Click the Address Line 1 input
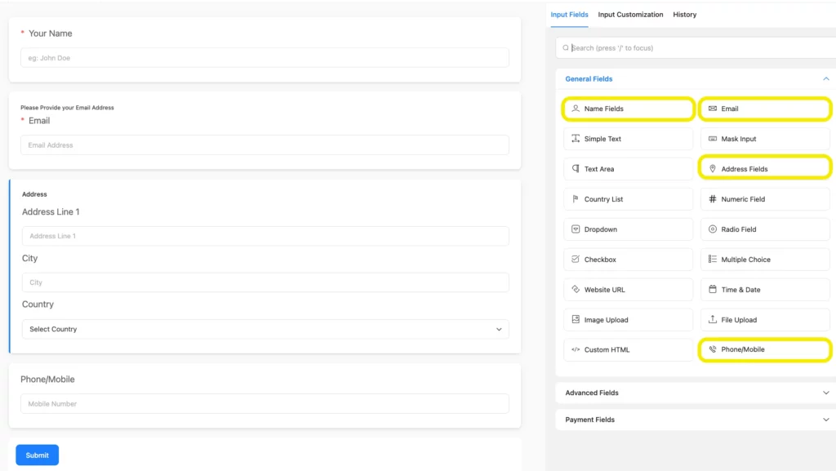 click(x=265, y=236)
